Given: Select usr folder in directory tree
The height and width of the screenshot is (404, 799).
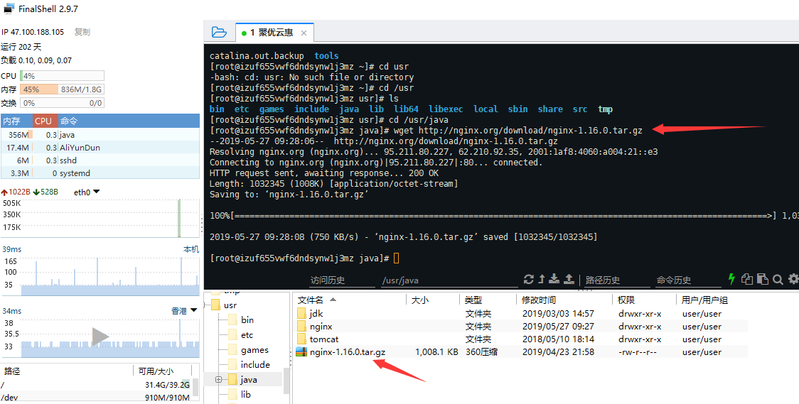Looking at the screenshot, I should [230, 305].
